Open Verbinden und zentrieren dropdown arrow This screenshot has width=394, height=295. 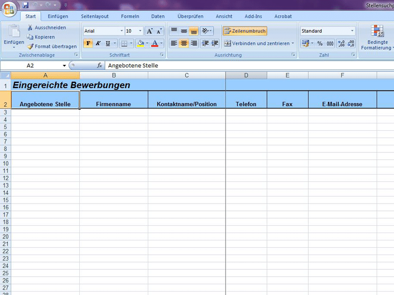293,43
